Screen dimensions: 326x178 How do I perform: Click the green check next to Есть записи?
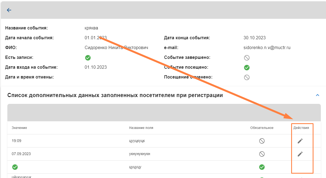click(x=88, y=58)
